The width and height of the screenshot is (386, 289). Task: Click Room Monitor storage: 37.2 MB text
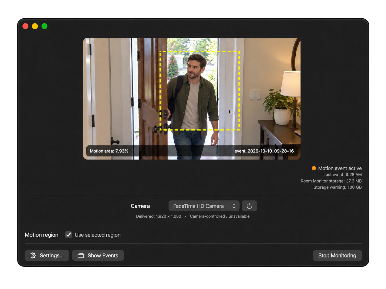tap(331, 181)
